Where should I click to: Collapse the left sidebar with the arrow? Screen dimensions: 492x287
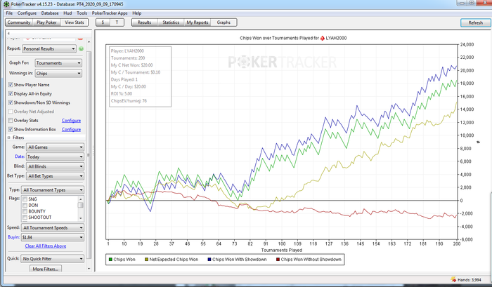pyautogui.click(x=7, y=32)
